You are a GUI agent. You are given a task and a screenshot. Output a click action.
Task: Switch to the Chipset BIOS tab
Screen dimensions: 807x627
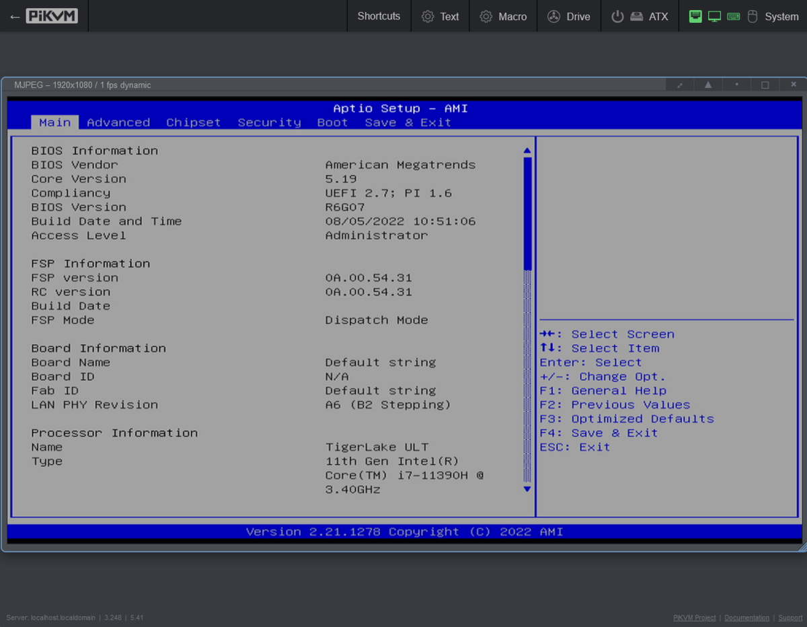click(194, 122)
